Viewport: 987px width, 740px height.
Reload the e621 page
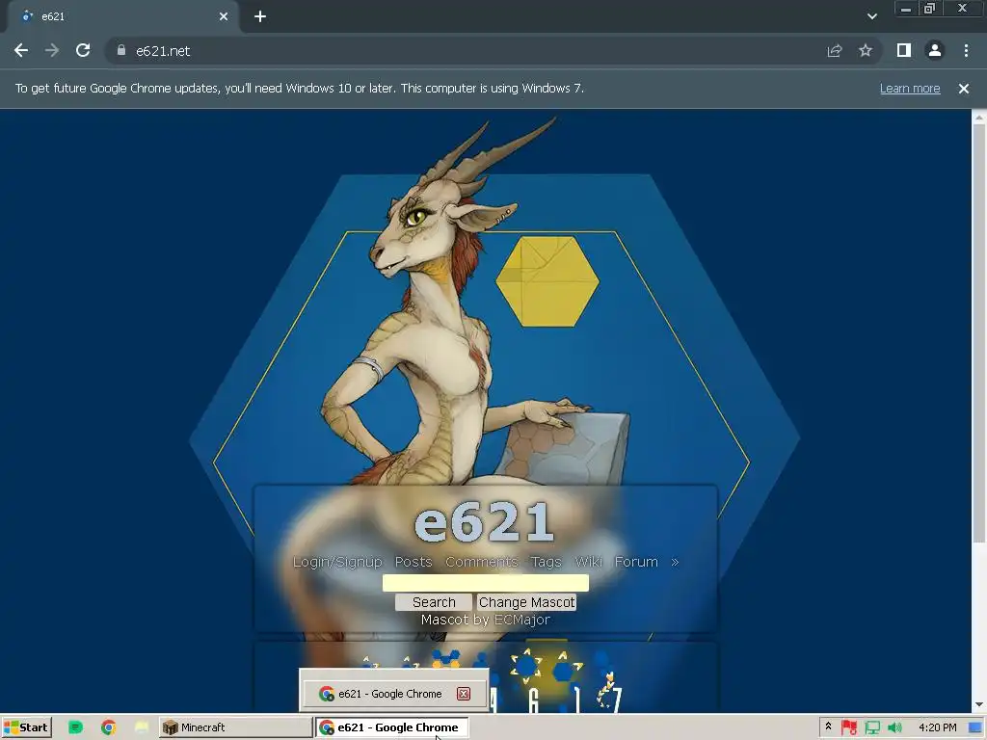coord(83,50)
